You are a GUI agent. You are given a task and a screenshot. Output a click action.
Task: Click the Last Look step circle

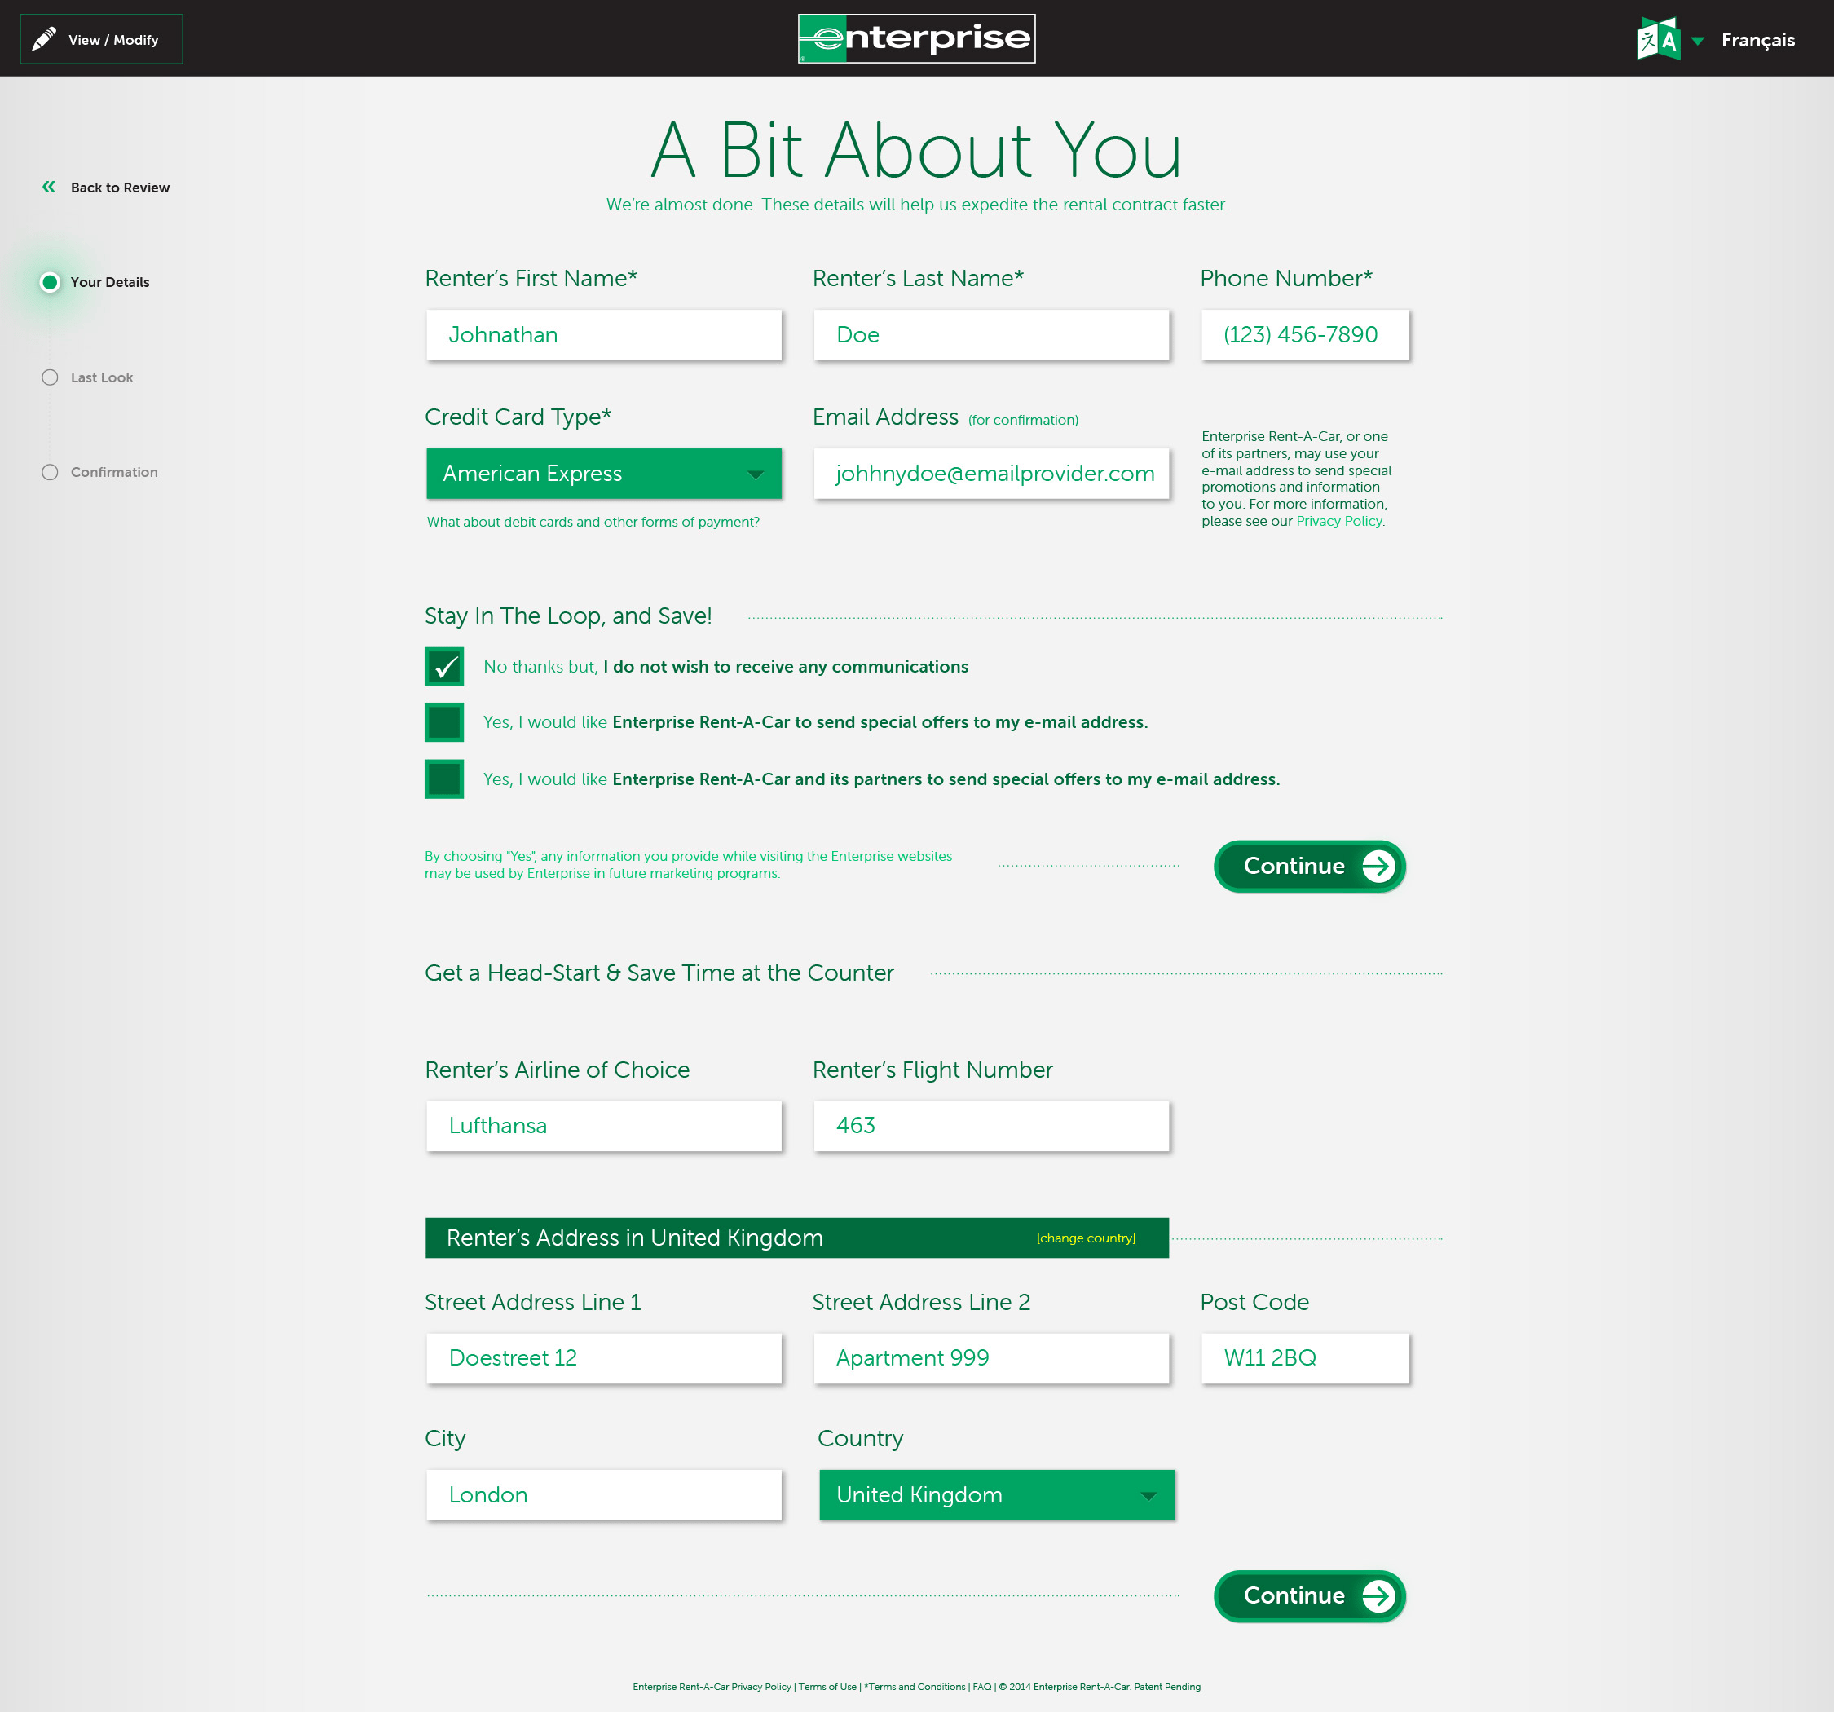tap(50, 377)
